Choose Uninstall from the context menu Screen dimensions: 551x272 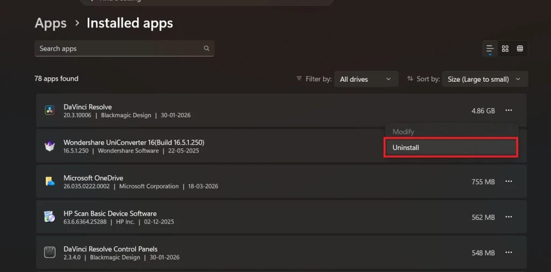[451, 148]
